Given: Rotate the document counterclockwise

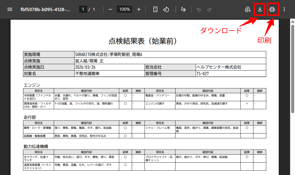Looking at the screenshot, I should pyautogui.click(x=166, y=9).
